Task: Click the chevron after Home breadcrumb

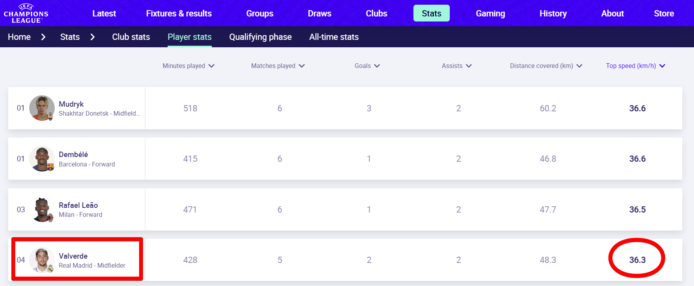Action: point(43,37)
